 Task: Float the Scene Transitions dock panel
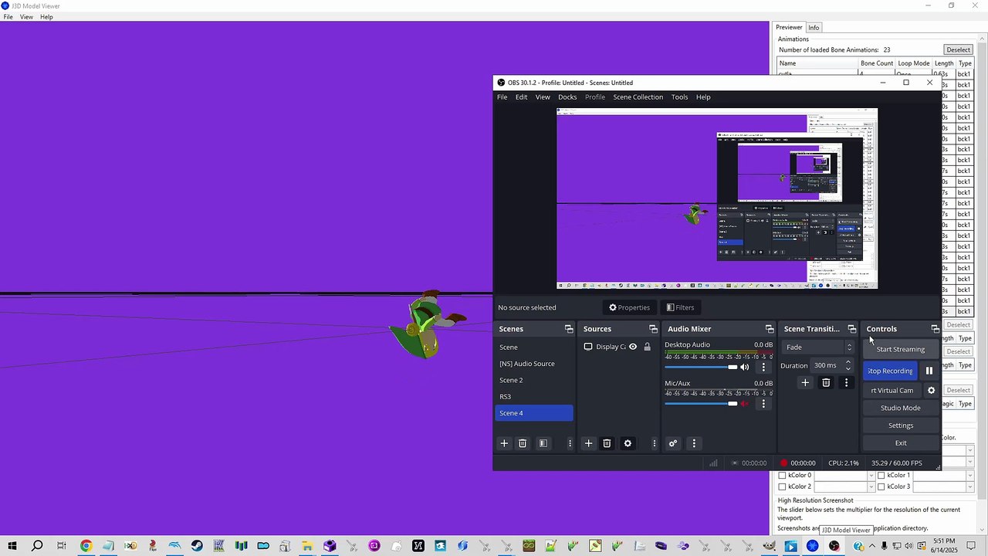pos(852,329)
